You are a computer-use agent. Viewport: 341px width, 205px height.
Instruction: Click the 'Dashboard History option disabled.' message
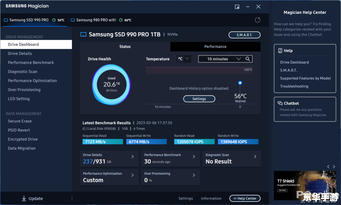(x=199, y=88)
